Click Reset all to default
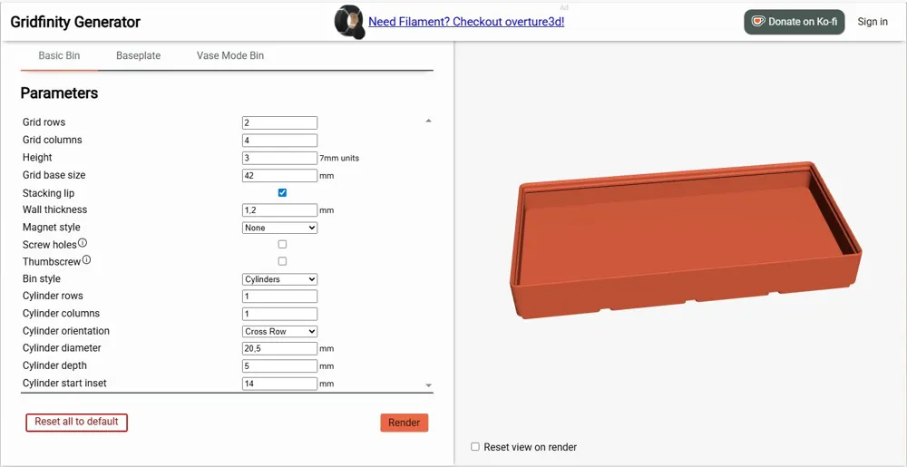Image resolution: width=907 pixels, height=467 pixels. click(76, 422)
